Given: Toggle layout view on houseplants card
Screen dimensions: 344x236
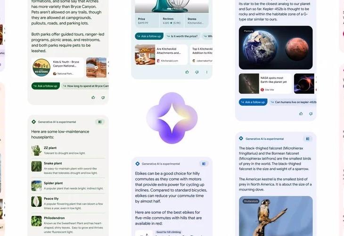Looking at the screenshot, I should click(100, 122).
